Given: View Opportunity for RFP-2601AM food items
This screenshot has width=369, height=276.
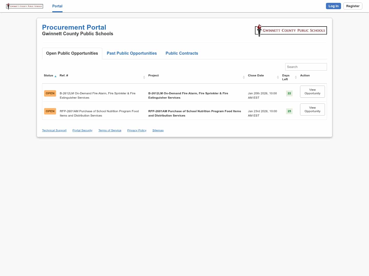Looking at the screenshot, I should (312, 109).
